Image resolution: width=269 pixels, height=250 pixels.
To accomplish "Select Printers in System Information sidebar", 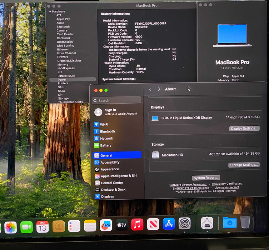I will coord(63,83).
